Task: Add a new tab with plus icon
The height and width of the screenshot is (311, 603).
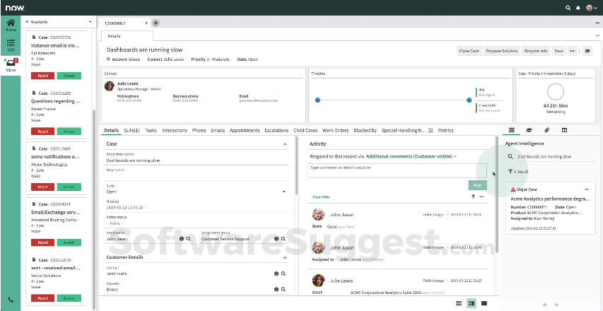Action: click(x=156, y=23)
